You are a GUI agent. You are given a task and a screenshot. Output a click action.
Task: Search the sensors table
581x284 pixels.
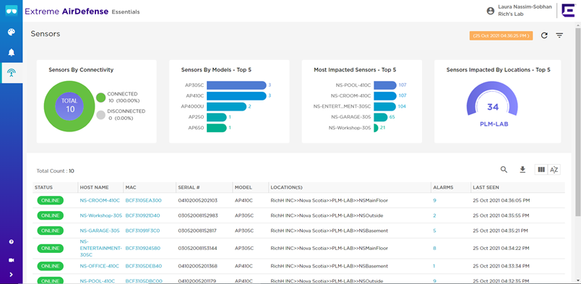coord(504,169)
